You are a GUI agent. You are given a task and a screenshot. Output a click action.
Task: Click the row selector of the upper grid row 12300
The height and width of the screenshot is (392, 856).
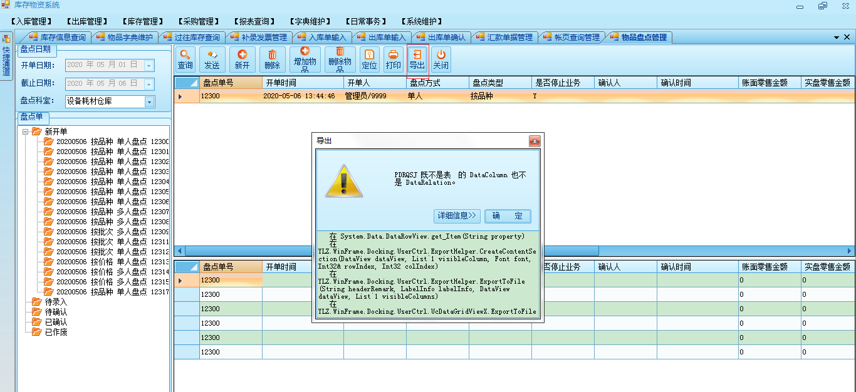pos(187,96)
